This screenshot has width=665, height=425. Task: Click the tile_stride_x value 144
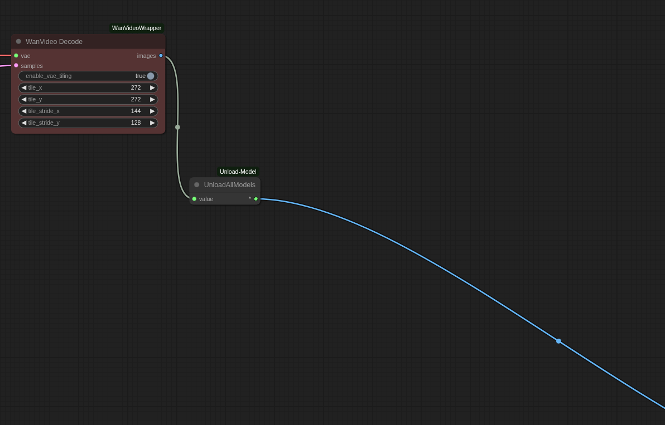click(x=136, y=111)
